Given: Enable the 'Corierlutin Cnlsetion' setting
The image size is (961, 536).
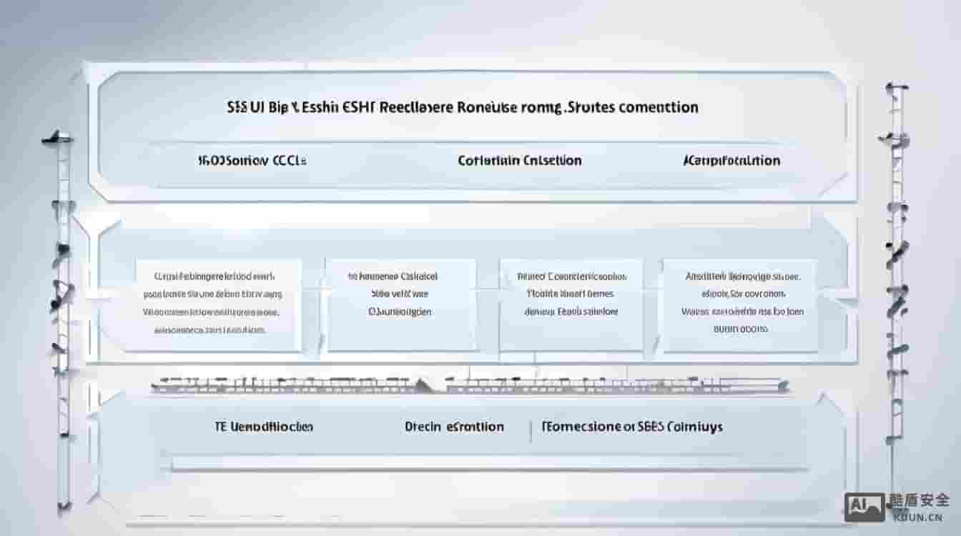Looking at the screenshot, I should coord(520,160).
